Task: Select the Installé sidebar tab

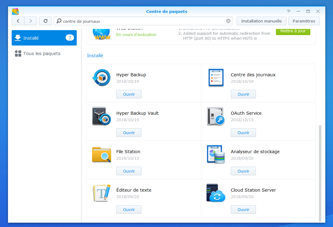Action: (44, 38)
